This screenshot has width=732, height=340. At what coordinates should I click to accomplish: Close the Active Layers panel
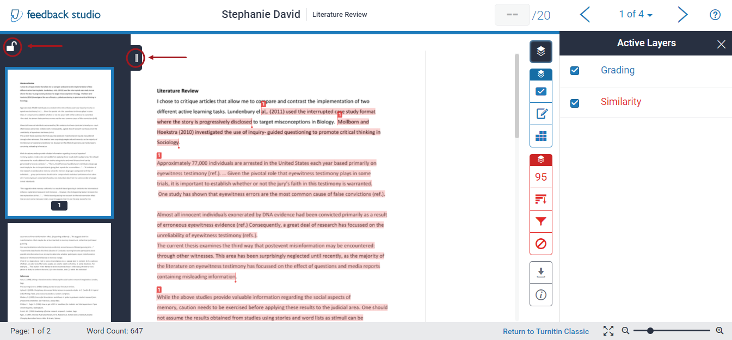(721, 45)
